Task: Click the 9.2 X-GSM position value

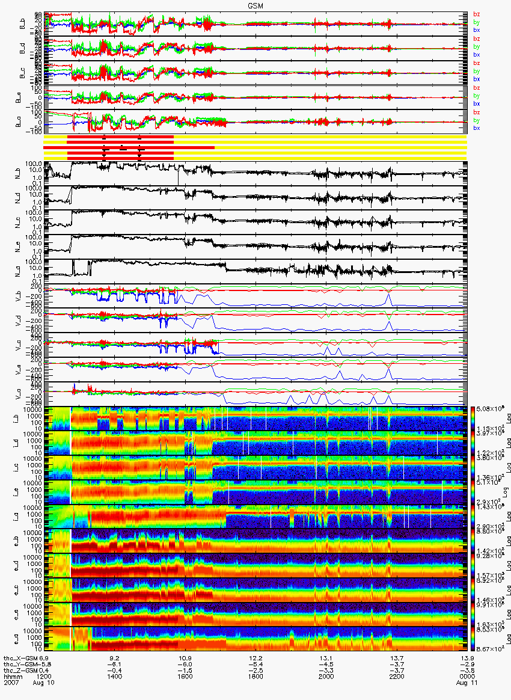Action: click(115, 658)
